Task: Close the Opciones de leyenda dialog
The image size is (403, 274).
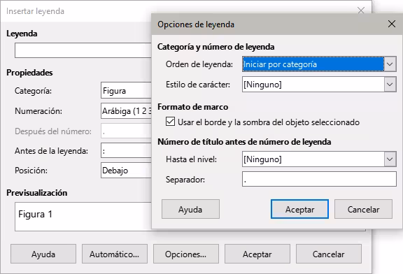Action: [x=391, y=24]
